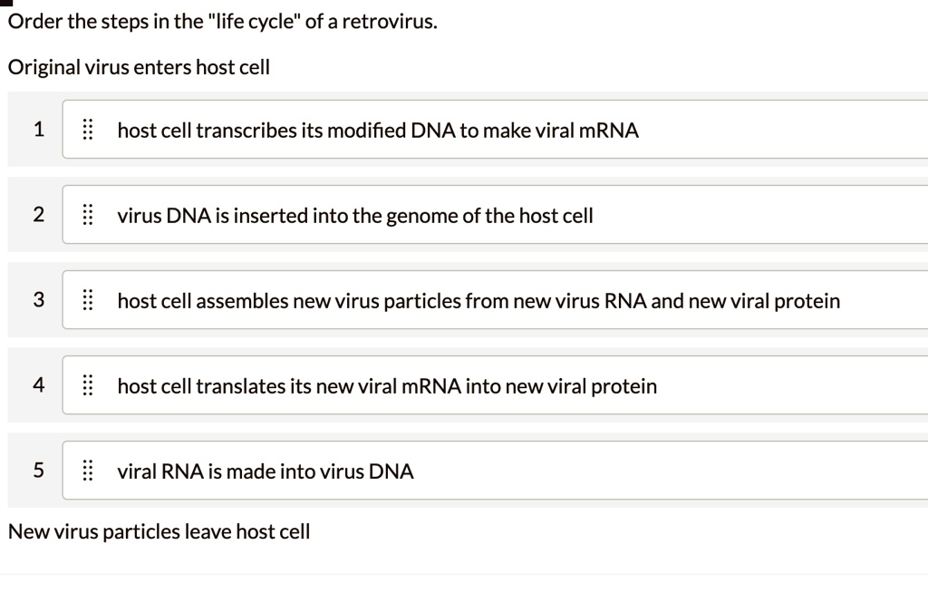Screen dimensions: 928x593
Task: Select the position number 1 label
Action: point(38,130)
